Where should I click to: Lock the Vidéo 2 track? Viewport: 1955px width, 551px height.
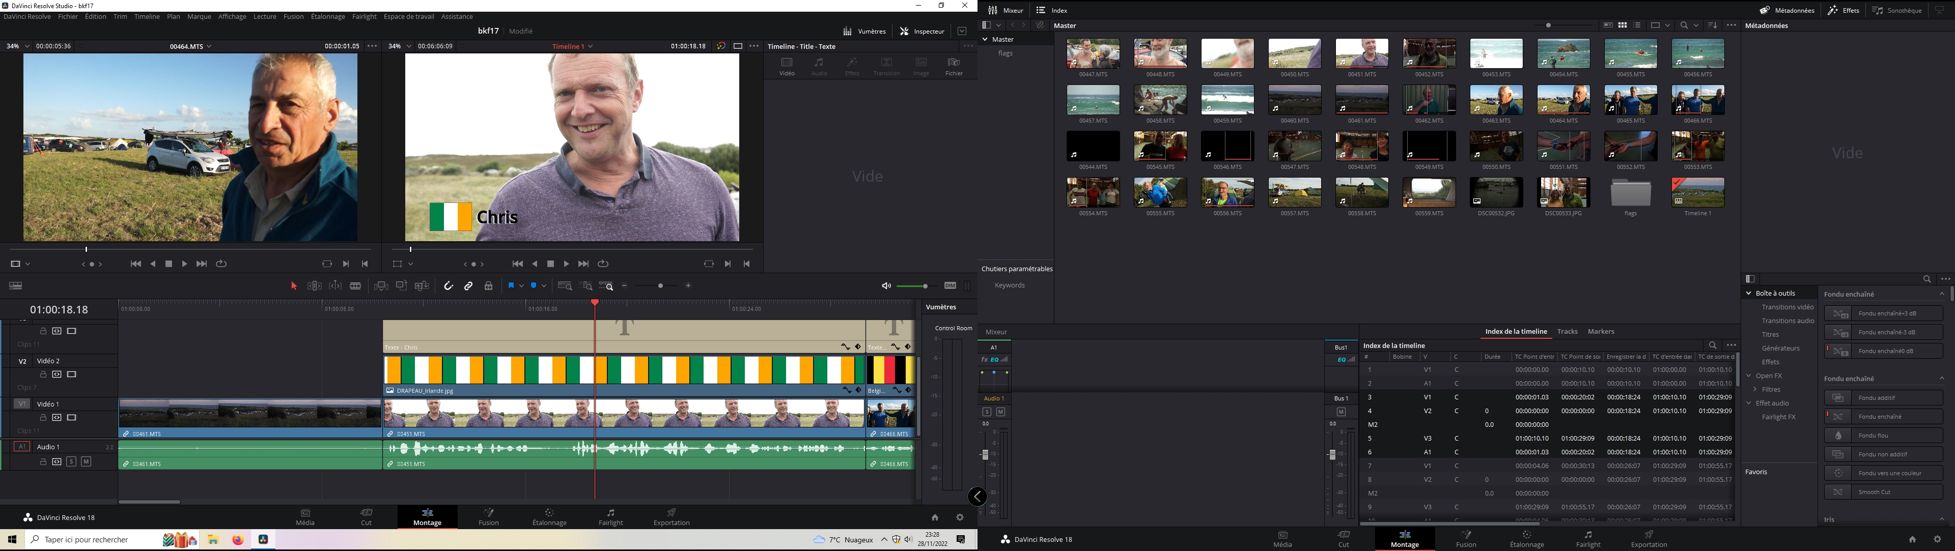coord(43,374)
